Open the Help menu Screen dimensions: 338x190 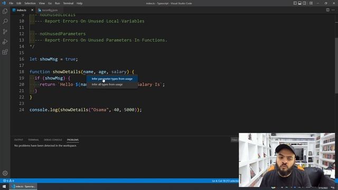click(x=80, y=3)
